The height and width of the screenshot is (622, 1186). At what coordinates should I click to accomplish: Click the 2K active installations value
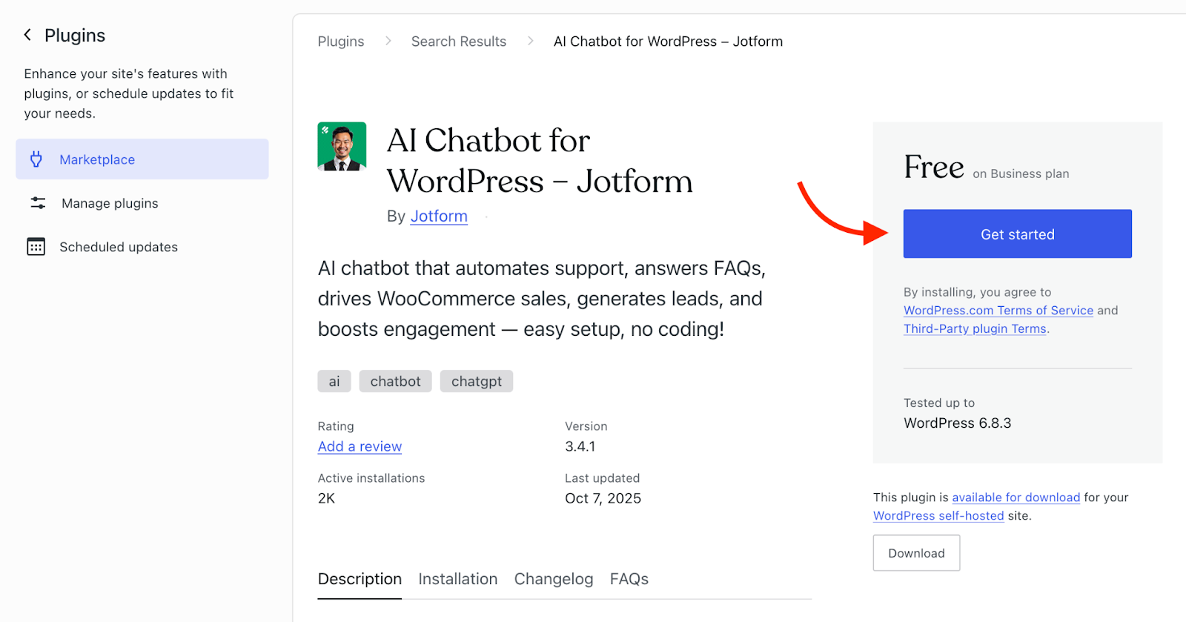tap(326, 499)
